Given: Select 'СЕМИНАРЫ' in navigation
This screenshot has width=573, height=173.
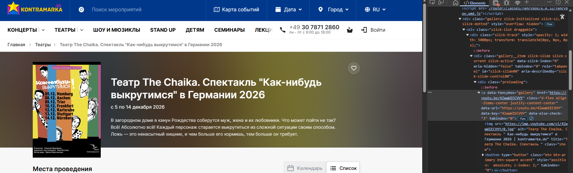Looking at the screenshot, I should [230, 30].
